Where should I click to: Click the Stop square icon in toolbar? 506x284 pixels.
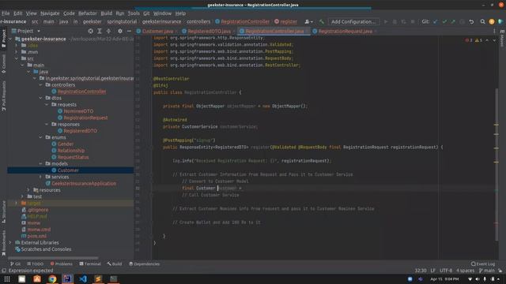point(413,21)
